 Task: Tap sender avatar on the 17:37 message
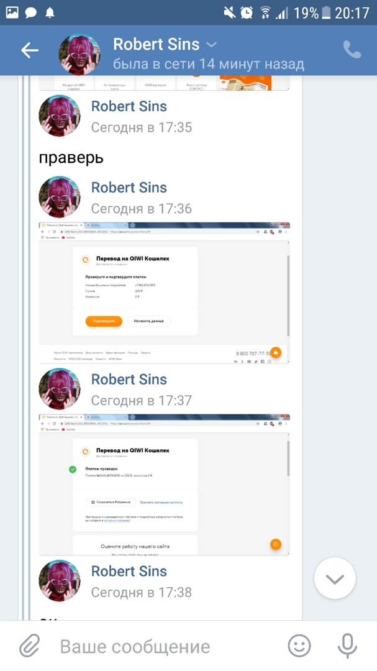(59, 388)
